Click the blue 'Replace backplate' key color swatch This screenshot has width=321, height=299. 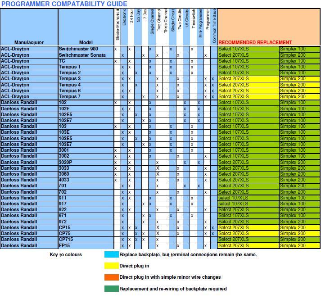point(111,254)
